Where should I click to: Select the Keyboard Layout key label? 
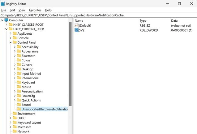pos(29,123)
